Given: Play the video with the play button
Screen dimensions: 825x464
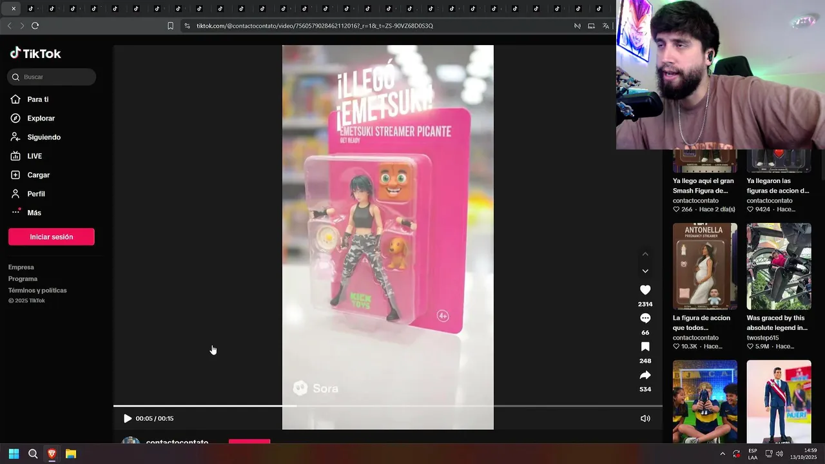Looking at the screenshot, I should pyautogui.click(x=128, y=418).
